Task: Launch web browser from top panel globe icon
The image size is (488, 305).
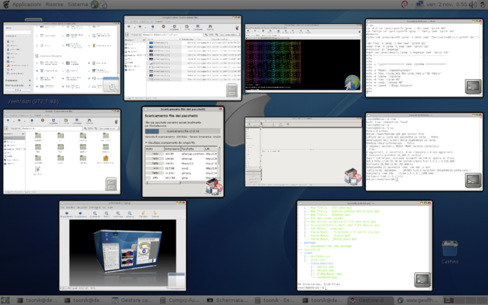Action: click(96, 5)
